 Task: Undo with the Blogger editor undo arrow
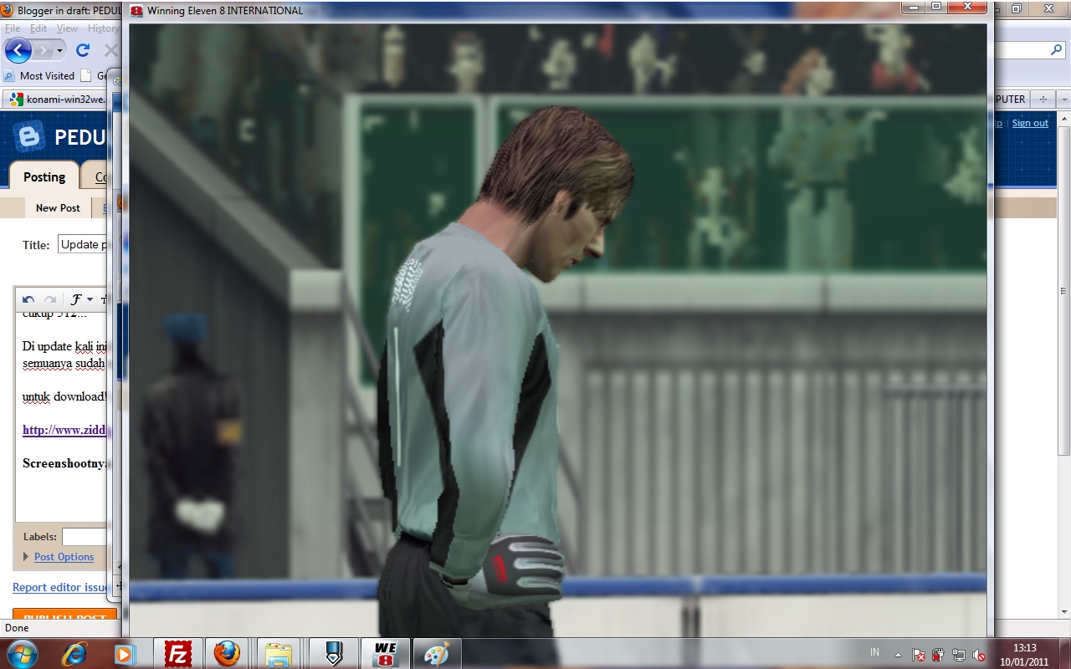point(28,299)
